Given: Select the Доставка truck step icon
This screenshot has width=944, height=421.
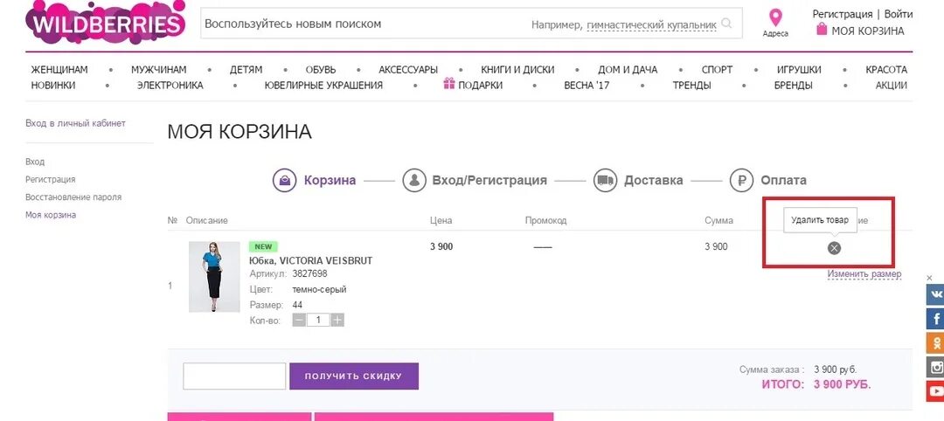Looking at the screenshot, I should pos(605,180).
